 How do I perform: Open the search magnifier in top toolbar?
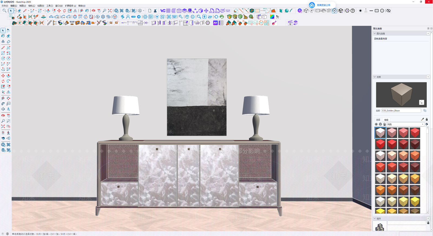pyautogui.click(x=4, y=11)
